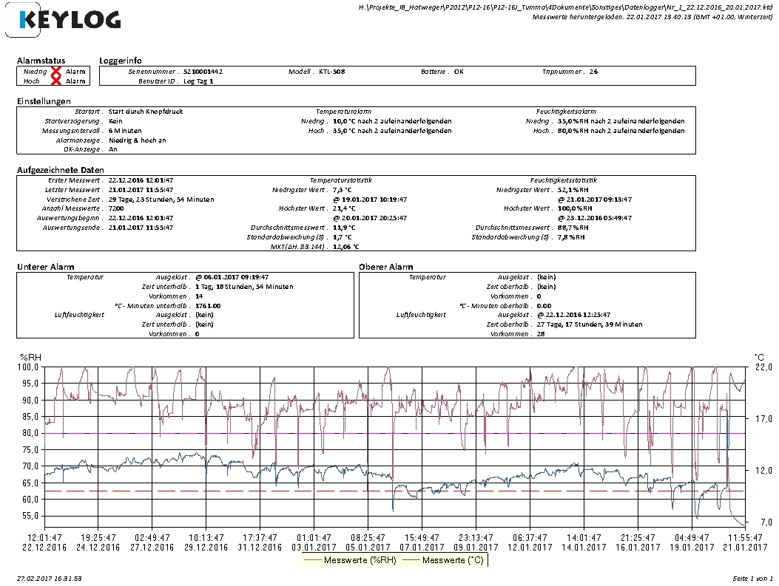Click the 'Aufgezeichnete Daten' heading

coord(61,170)
